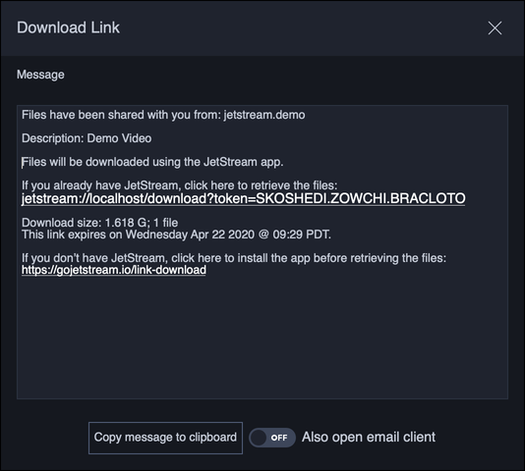Click the "Message" field label
This screenshot has height=471, width=525.
40,75
